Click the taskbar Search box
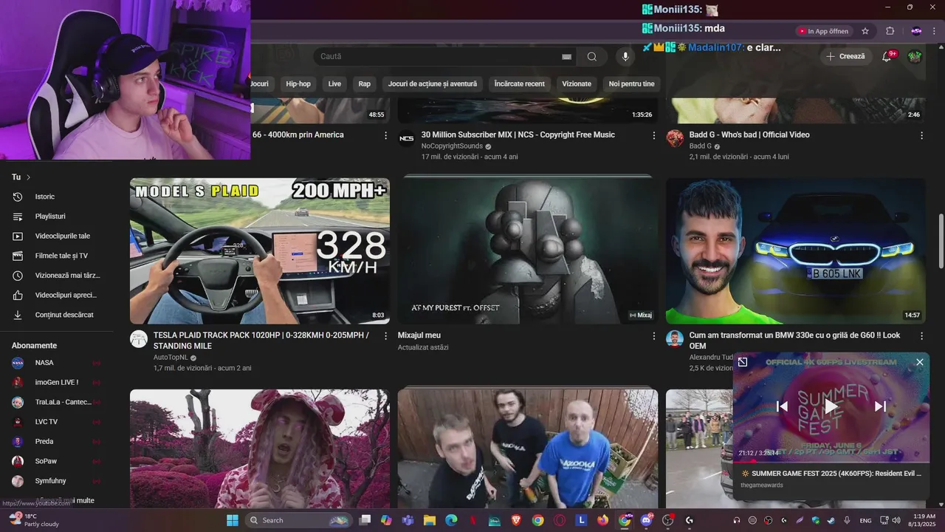This screenshot has width=945, height=532. 298,520
